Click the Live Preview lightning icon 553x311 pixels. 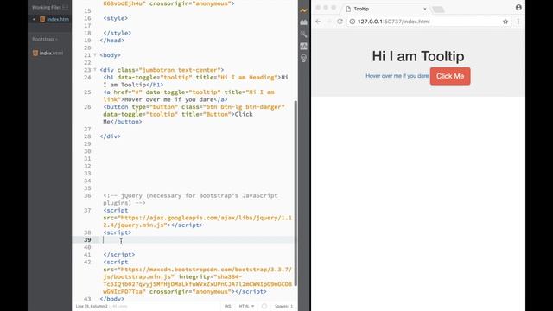coord(303,10)
